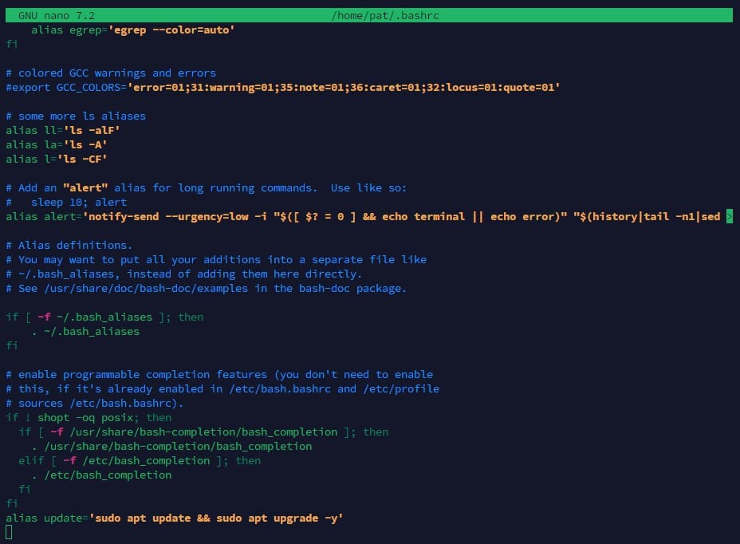This screenshot has width=740, height=544.
Task: Click the 'if ! shopt -oq posix' line
Action: pyautogui.click(x=89, y=417)
